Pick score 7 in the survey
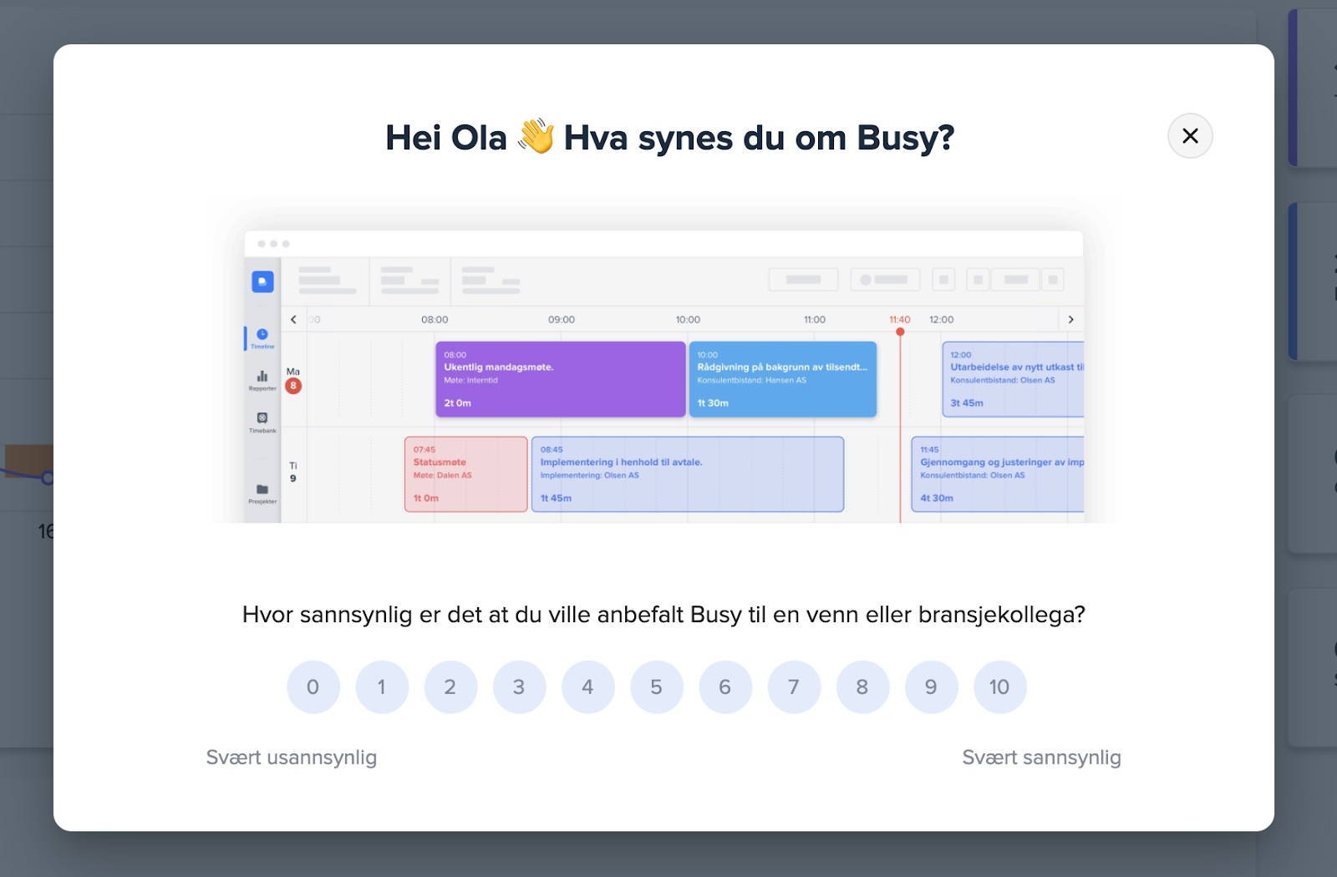Screen dimensions: 1337x877 click(x=794, y=687)
